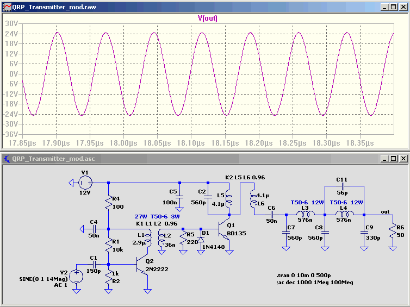This screenshot has height=307, width=410.
Task: Click the .tran simulation directive text
Action: [x=305, y=275]
